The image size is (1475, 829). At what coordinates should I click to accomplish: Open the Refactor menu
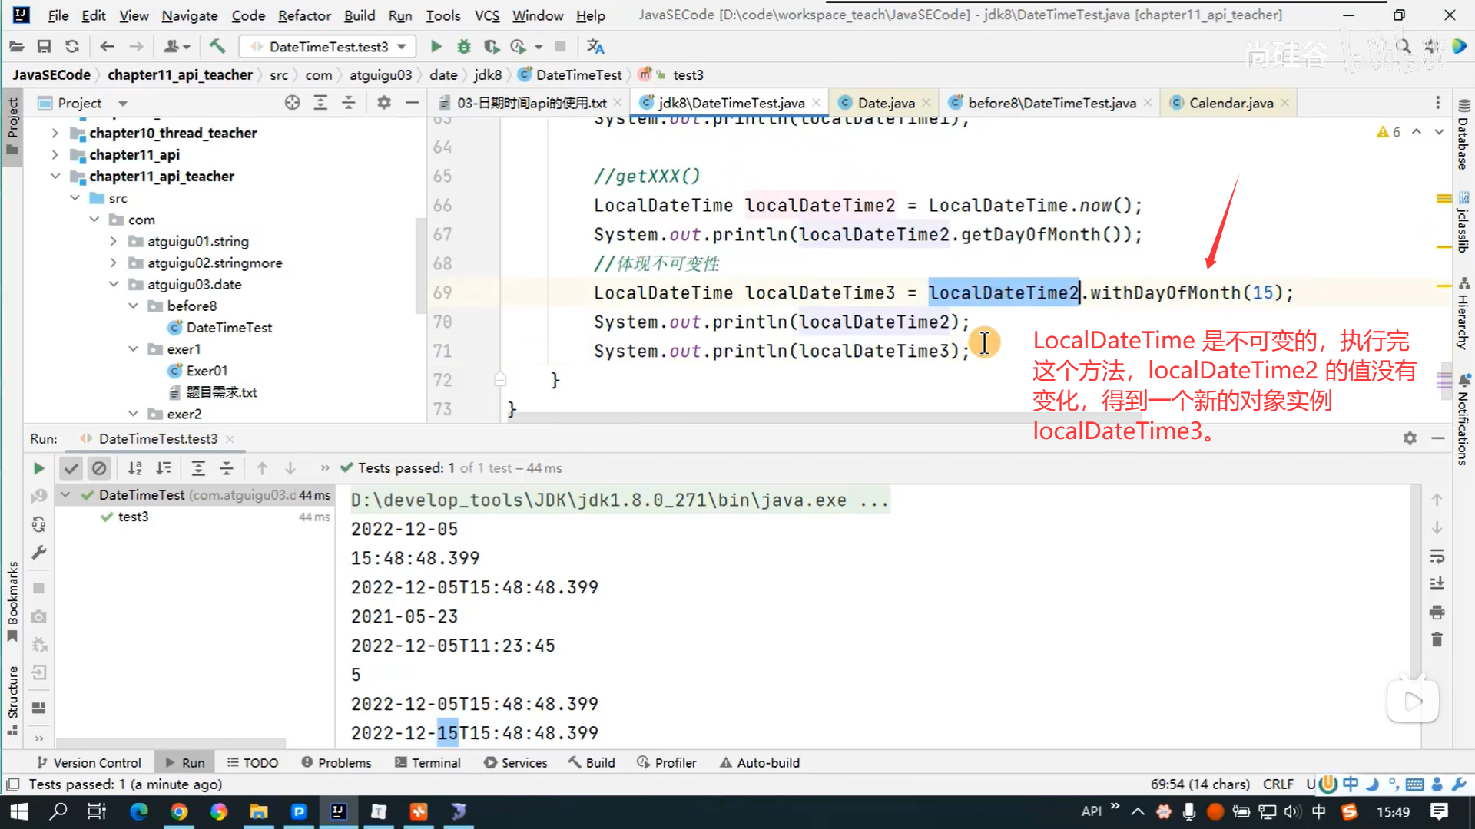304,15
